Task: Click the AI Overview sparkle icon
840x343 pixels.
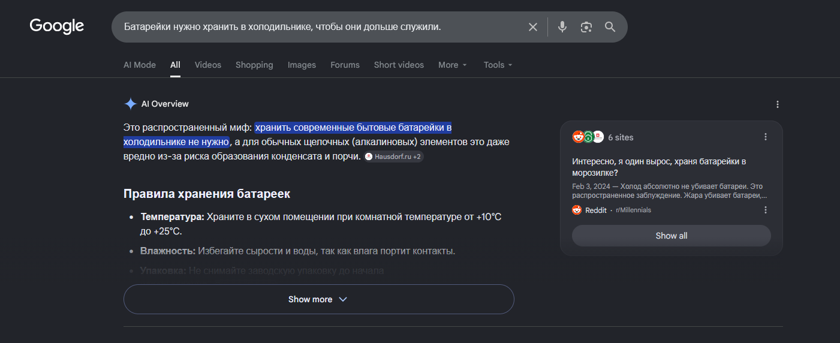Action: [x=130, y=104]
